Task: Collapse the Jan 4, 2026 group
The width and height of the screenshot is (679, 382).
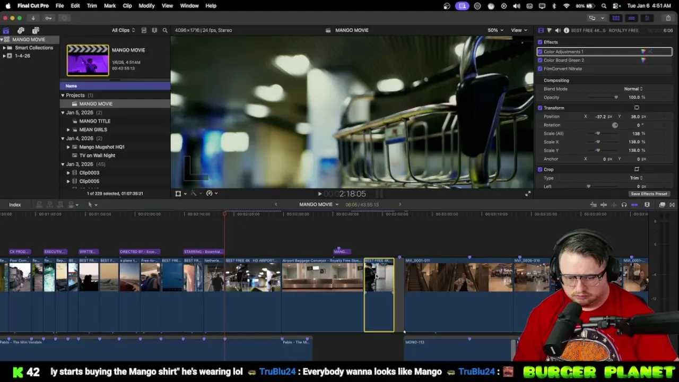Action: click(x=63, y=138)
